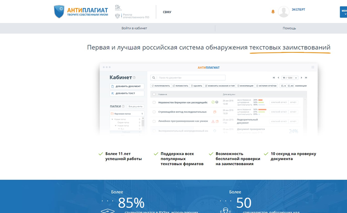Collapse the first Новая папка tree node
The width and height of the screenshot is (347, 213).
(112, 119)
